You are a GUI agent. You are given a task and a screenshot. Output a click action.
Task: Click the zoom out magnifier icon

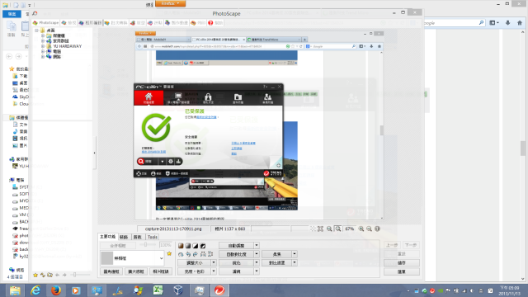click(x=369, y=229)
